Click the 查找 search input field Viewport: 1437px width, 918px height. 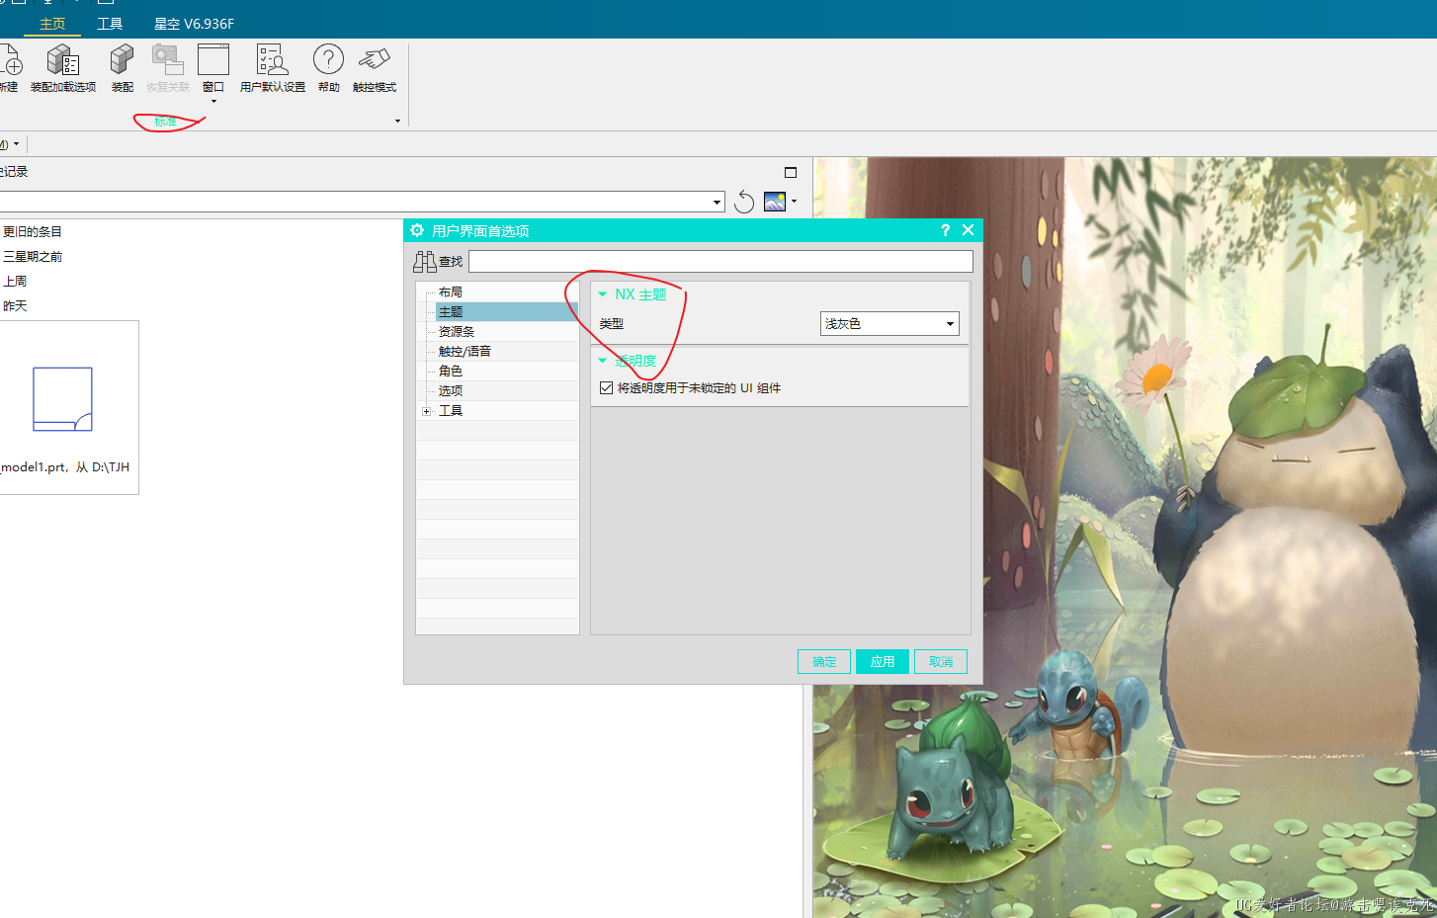[x=720, y=261]
